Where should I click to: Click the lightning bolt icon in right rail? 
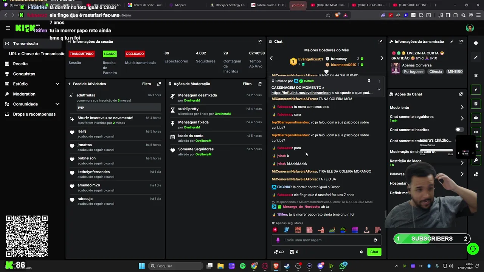476,90
